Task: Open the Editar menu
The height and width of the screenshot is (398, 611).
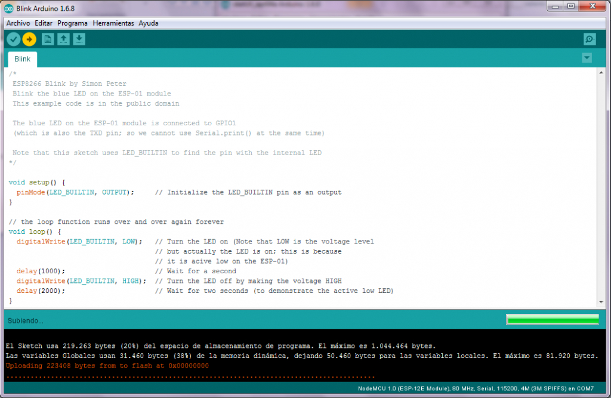Action: tap(43, 23)
